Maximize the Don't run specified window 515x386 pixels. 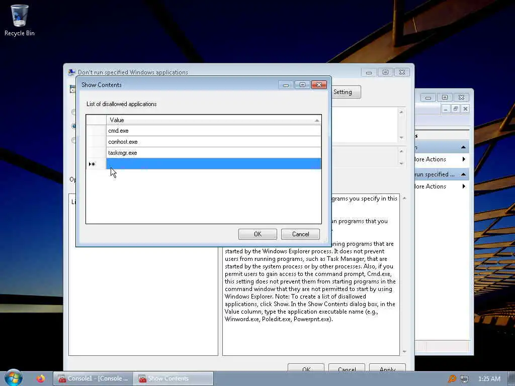tap(385, 72)
